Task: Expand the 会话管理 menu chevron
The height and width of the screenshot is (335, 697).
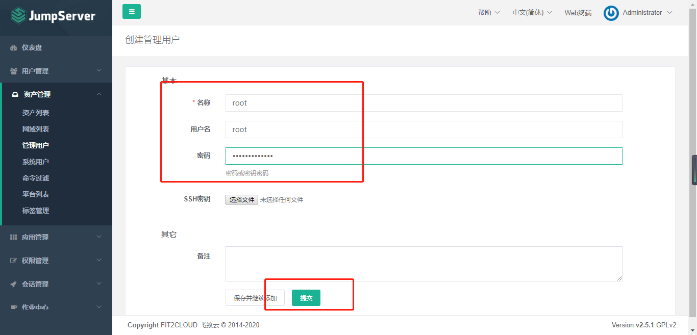Action: click(99, 284)
